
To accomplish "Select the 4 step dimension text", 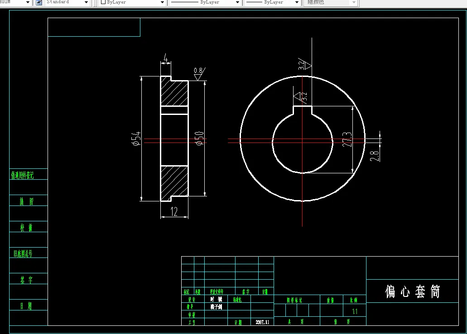I will pos(166,57).
